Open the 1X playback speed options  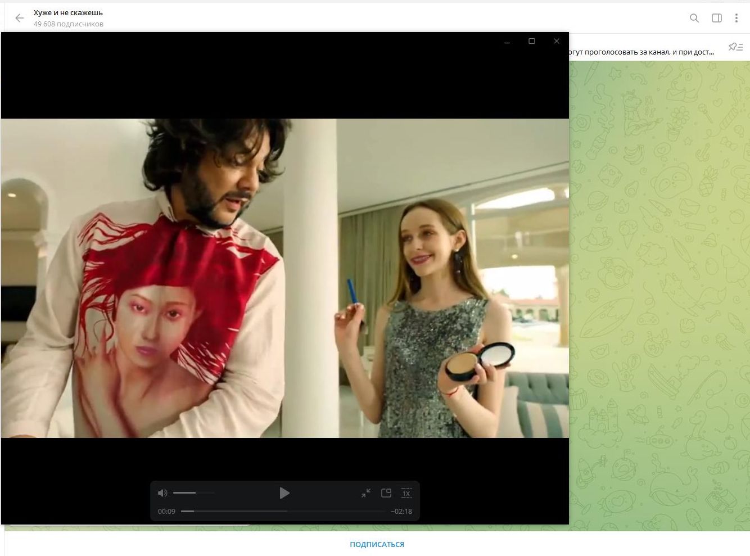tap(406, 493)
